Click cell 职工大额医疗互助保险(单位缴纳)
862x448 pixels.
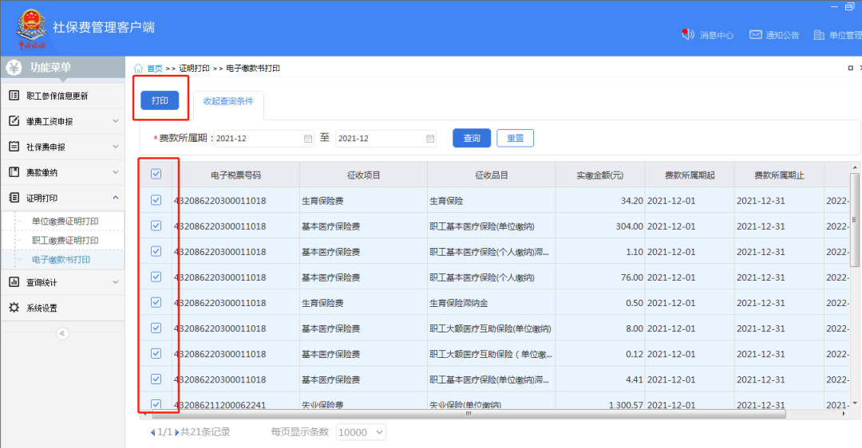tap(490, 328)
